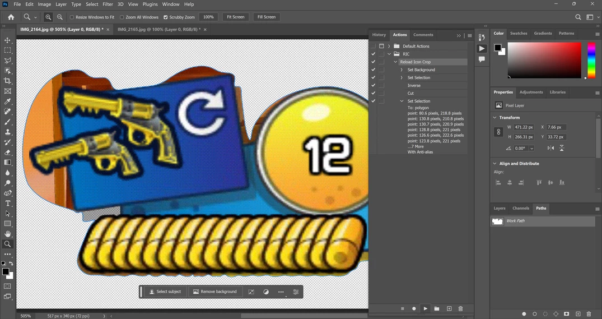This screenshot has width=602, height=319.
Task: Click Begin recording in Actions panel
Action: (x=414, y=308)
